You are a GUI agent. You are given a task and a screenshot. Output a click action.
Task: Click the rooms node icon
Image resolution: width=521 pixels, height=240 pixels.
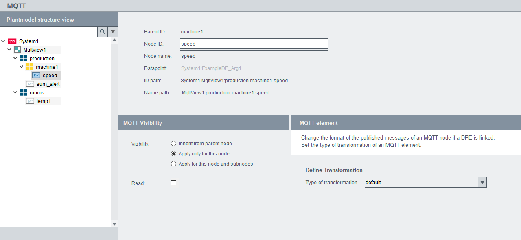[x=24, y=92]
